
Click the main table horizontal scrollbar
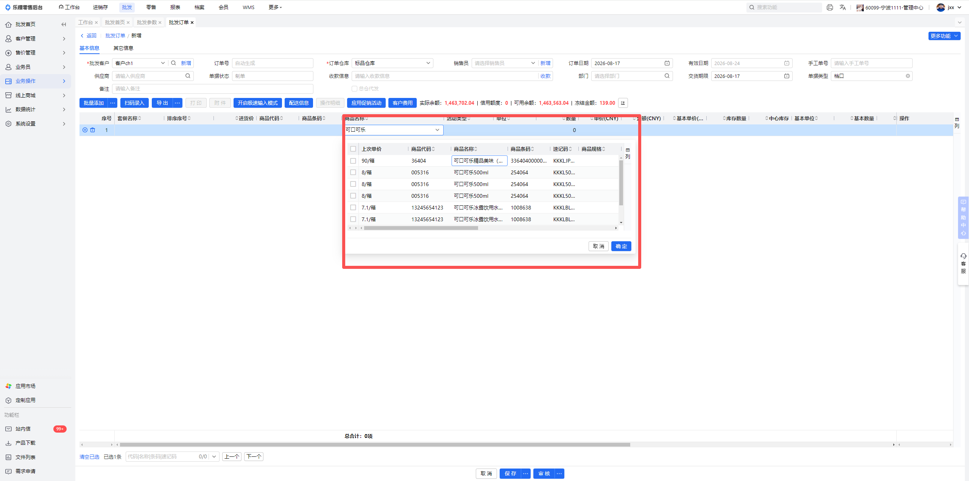point(375,445)
